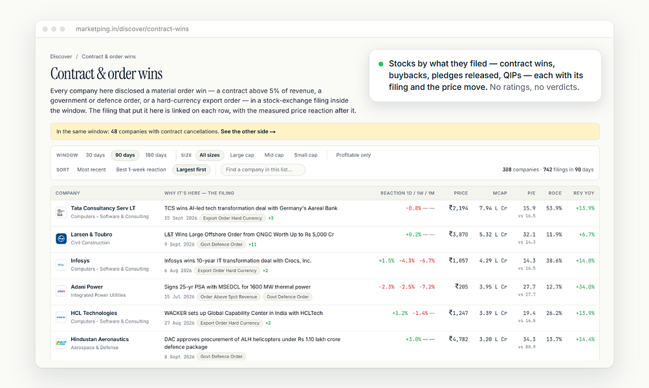Filter to Mid cap companies
This screenshot has width=649, height=388.
click(274, 155)
